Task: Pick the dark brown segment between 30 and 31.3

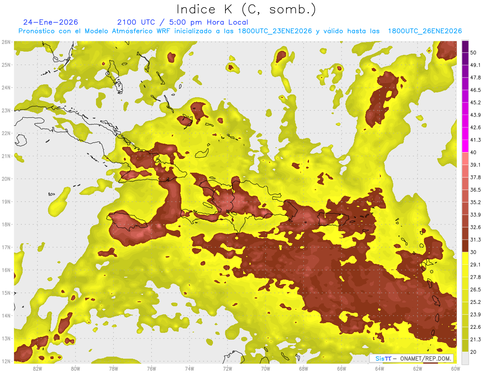Action: click(x=465, y=246)
